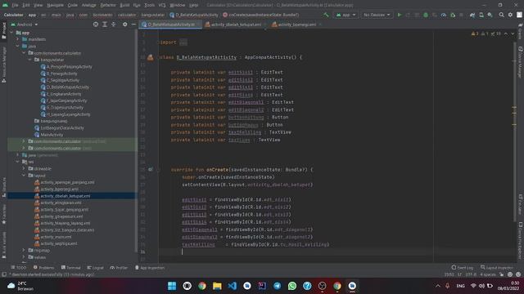524x294 pixels.
Task: Select activity_elingkaran.xml layout file
Action: click(x=61, y=203)
